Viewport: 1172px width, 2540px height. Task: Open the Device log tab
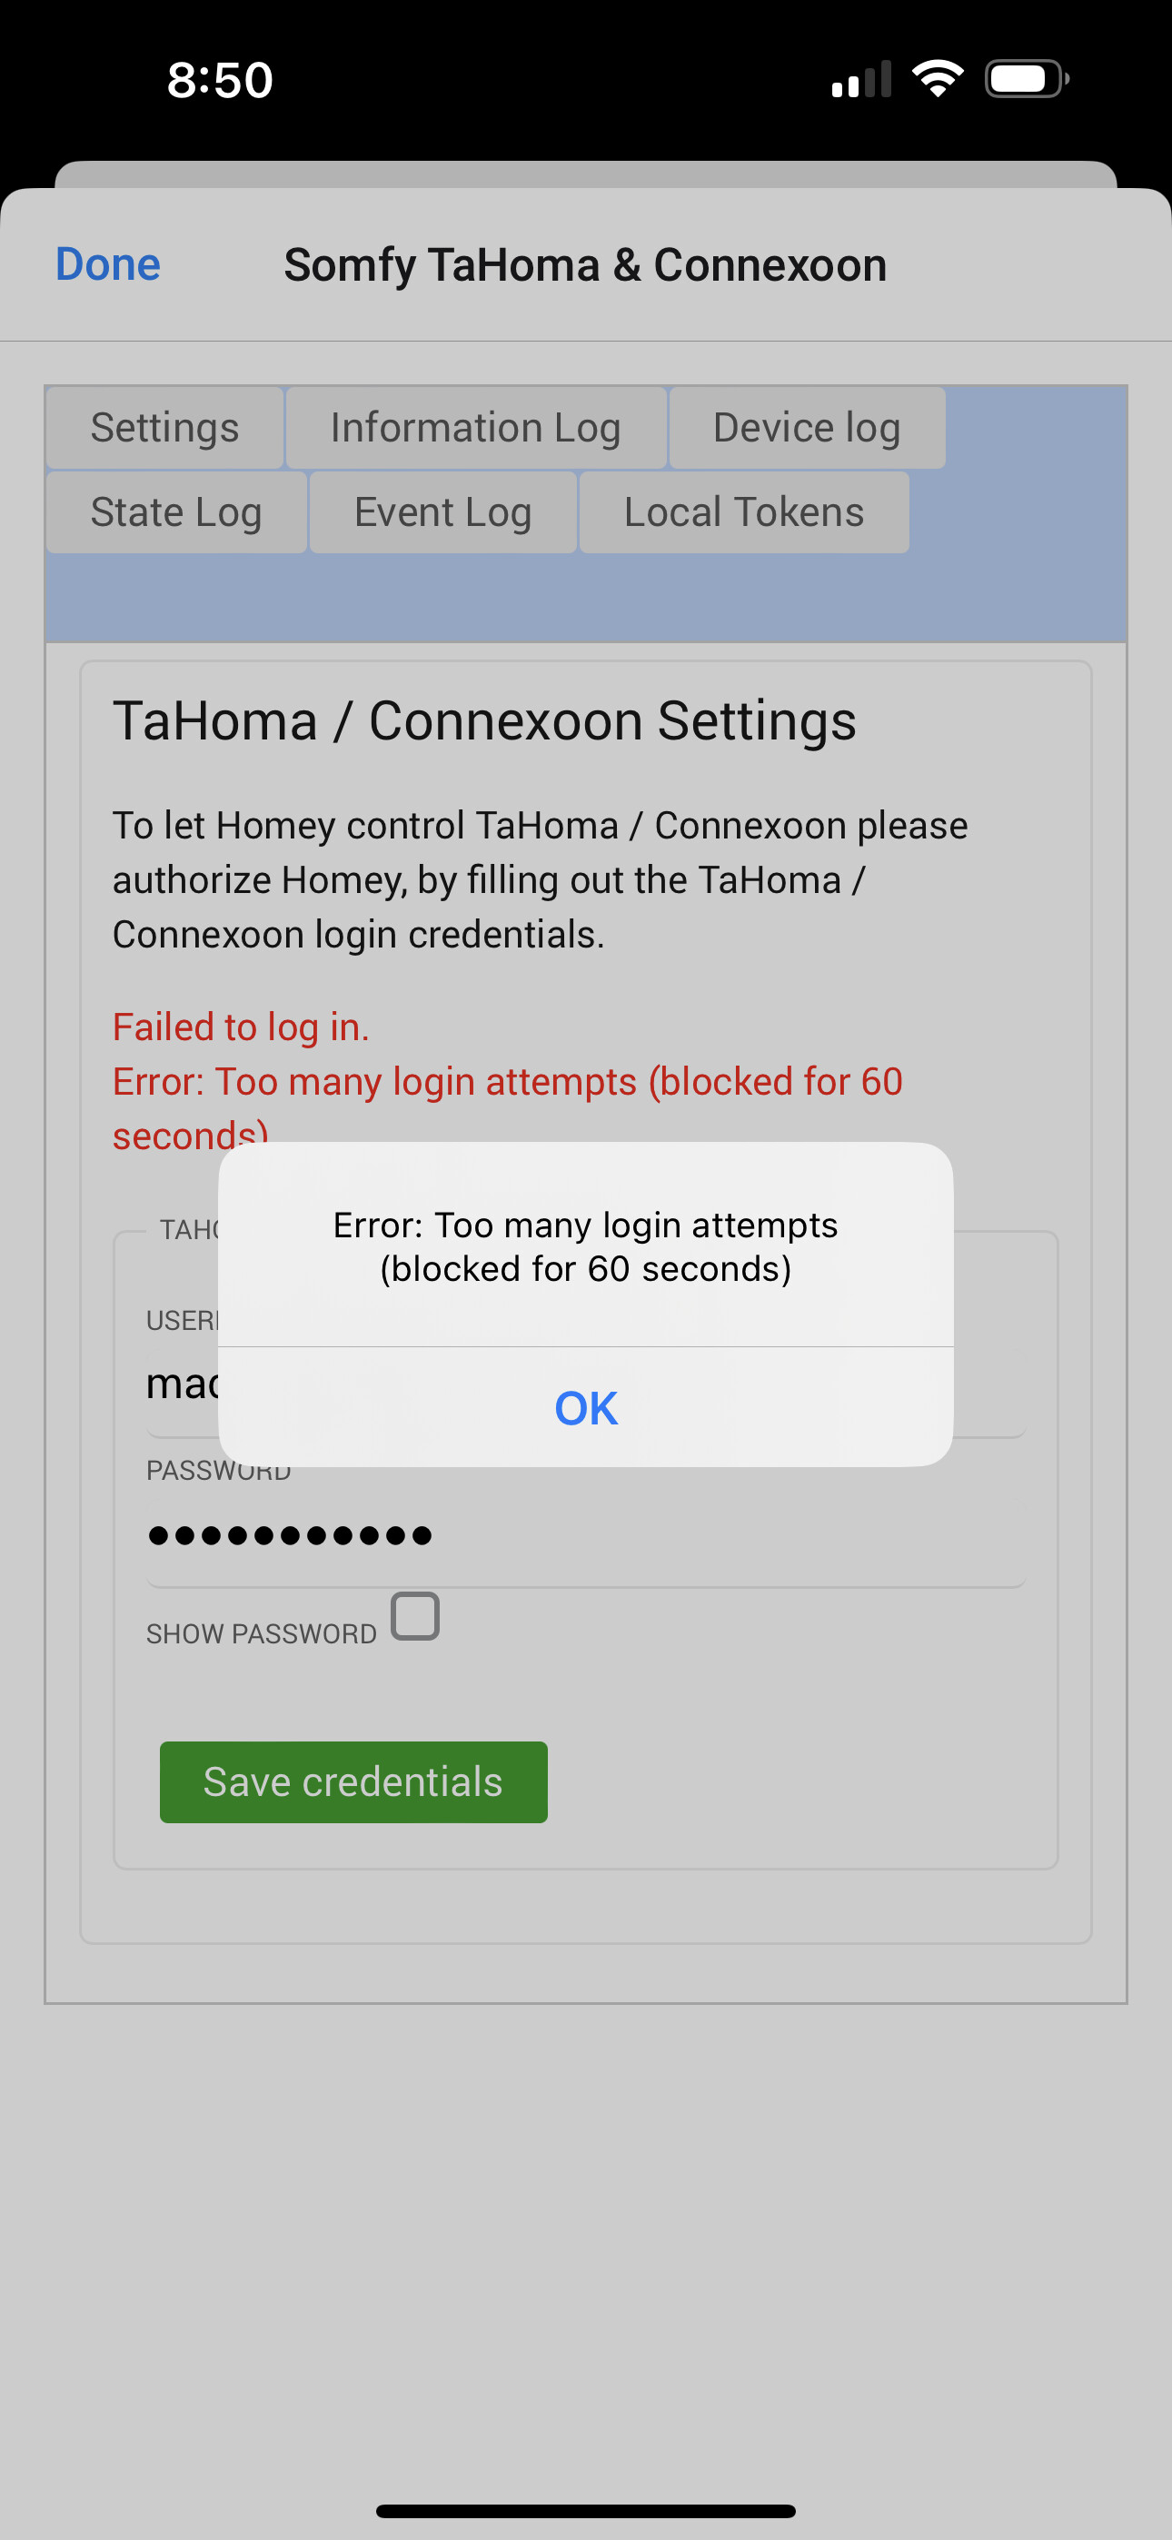pyautogui.click(x=807, y=428)
